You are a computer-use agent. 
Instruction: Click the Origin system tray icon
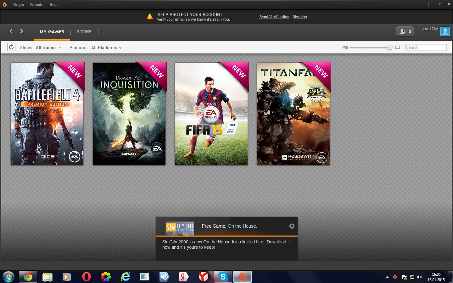point(395,277)
